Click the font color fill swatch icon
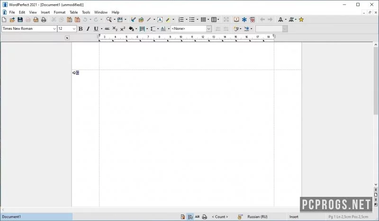The height and width of the screenshot is (221, 379). coord(131,29)
